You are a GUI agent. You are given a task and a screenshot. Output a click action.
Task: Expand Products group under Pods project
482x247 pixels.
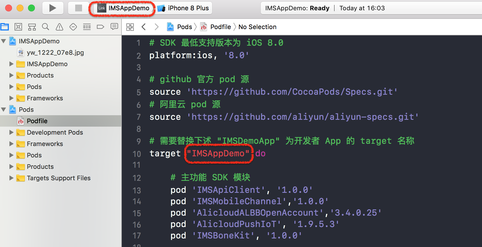click(x=11, y=167)
